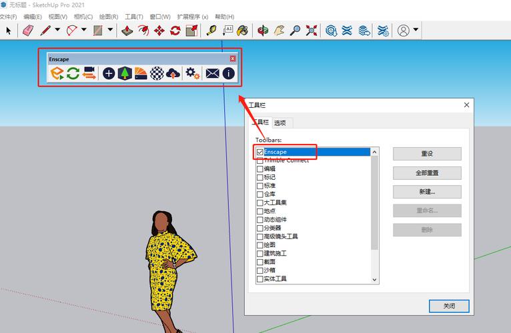Select the Zoom magnifier tool
Screen dimensions: 511x333
point(296,31)
